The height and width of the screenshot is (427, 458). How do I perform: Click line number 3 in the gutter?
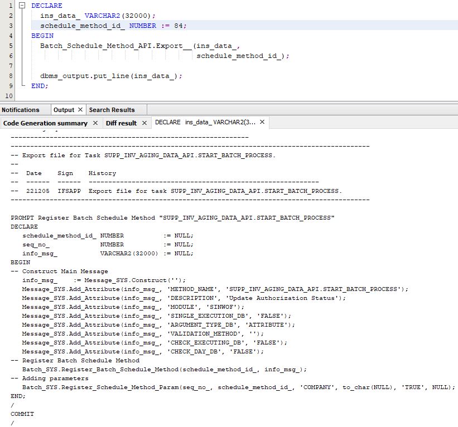11,26
